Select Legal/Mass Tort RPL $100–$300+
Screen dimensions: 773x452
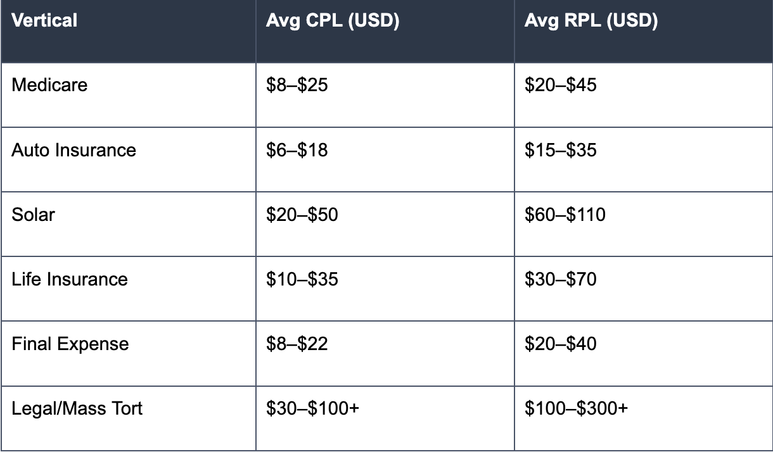coord(577,408)
